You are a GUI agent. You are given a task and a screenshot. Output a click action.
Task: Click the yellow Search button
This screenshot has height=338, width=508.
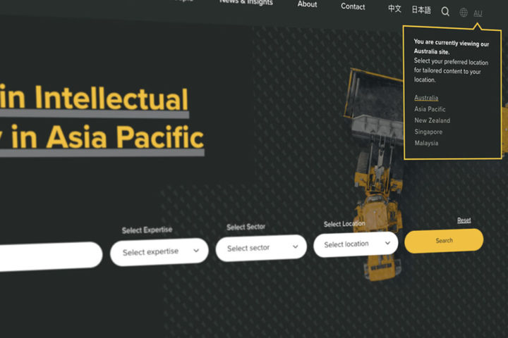(x=444, y=241)
